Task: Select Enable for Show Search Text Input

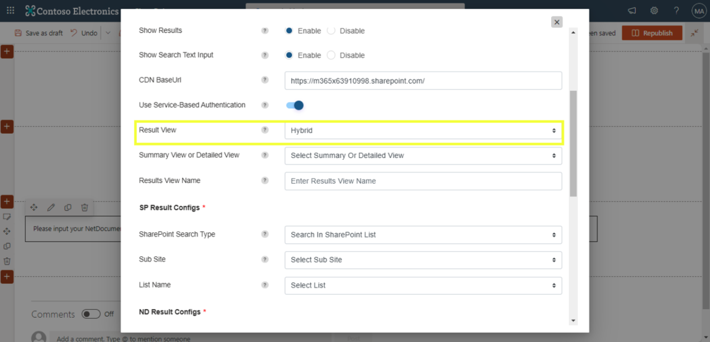Action: pyautogui.click(x=289, y=55)
